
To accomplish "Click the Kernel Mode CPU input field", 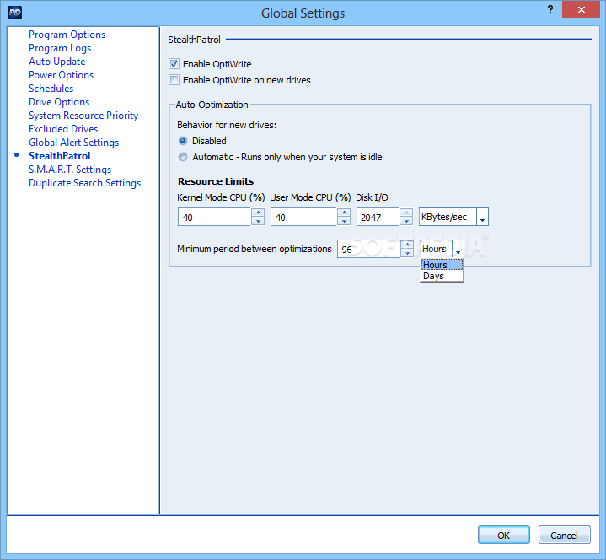I will [214, 217].
